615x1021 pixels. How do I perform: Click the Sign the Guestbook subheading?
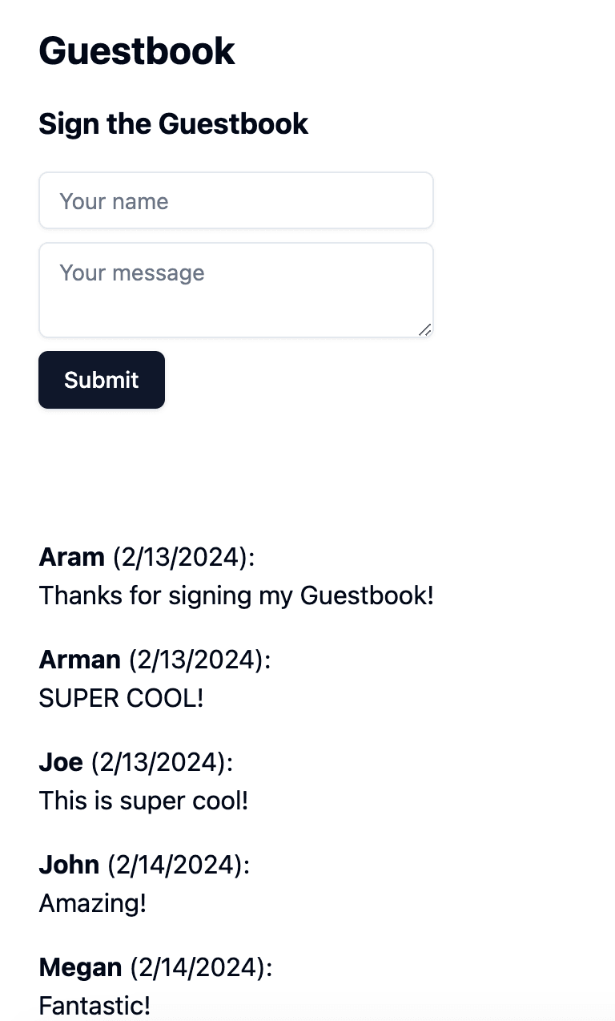tap(173, 124)
